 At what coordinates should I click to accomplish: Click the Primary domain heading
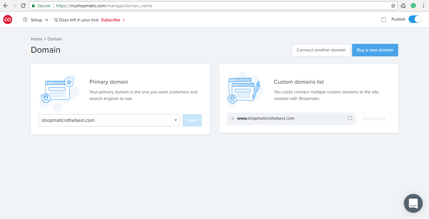109,82
